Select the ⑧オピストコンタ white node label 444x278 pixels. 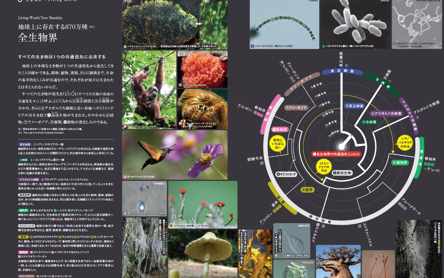[x=286, y=174]
